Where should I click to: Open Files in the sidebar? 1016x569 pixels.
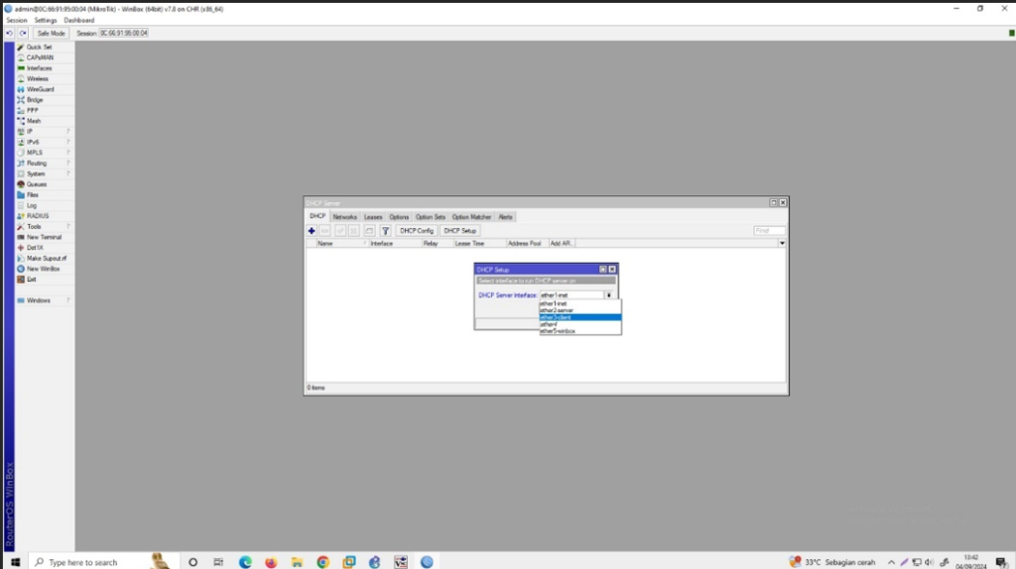click(x=45, y=195)
